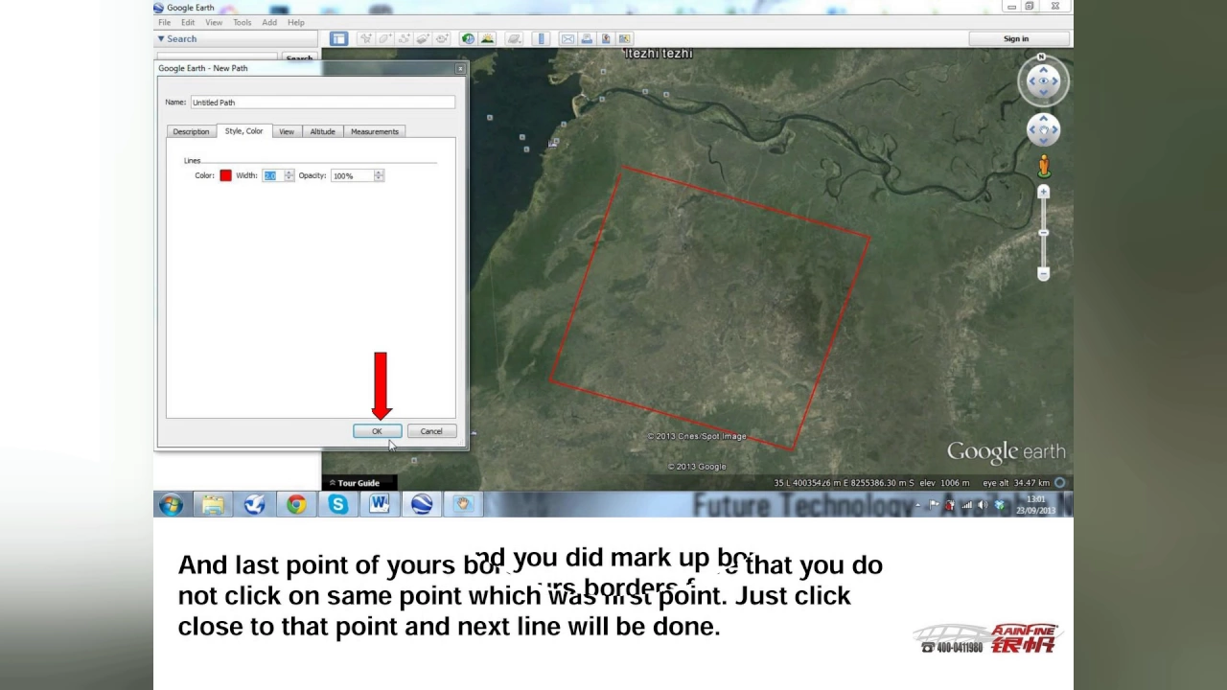Collapse the Search panel triangle
The image size is (1227, 690).
tap(161, 39)
